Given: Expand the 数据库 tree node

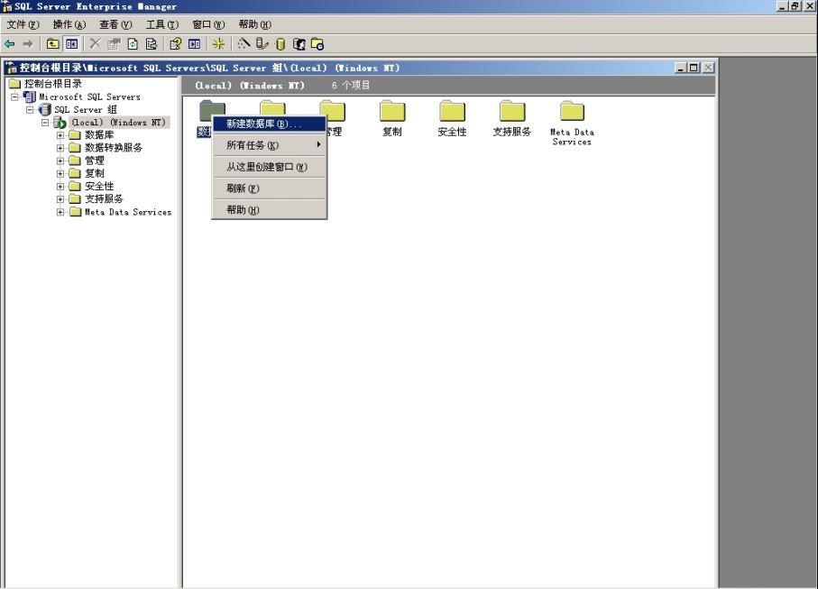Looking at the screenshot, I should [x=60, y=135].
